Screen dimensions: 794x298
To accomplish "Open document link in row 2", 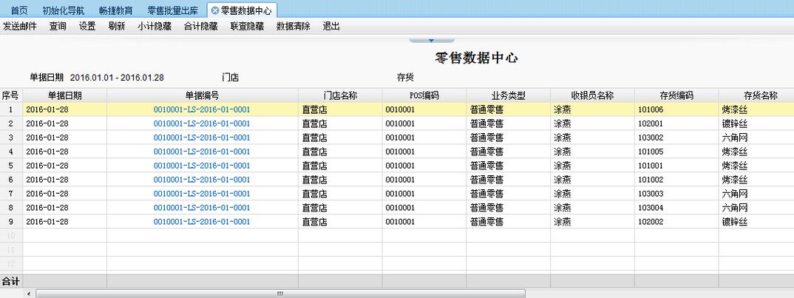I will 202,123.
